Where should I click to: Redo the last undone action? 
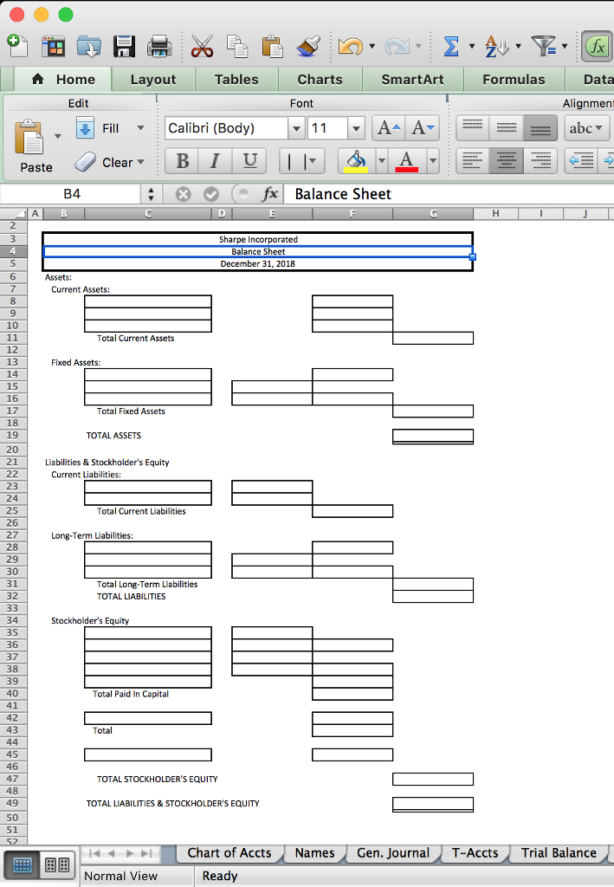click(397, 47)
